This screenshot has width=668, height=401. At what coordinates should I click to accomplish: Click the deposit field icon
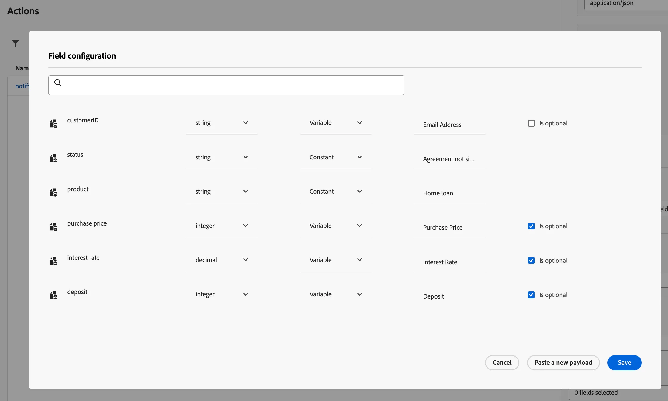pyautogui.click(x=53, y=295)
